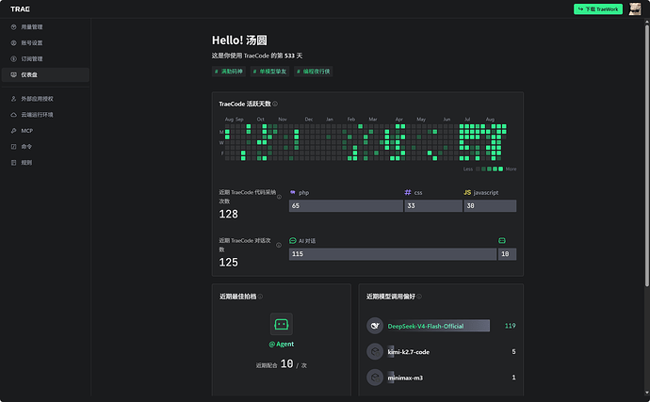Click the minimax-m3 model icon
This screenshot has height=402, width=650.
click(375, 378)
